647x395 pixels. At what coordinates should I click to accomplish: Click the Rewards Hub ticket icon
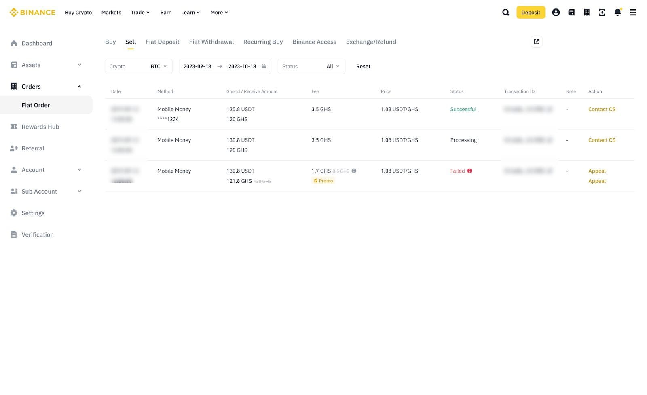tap(14, 127)
